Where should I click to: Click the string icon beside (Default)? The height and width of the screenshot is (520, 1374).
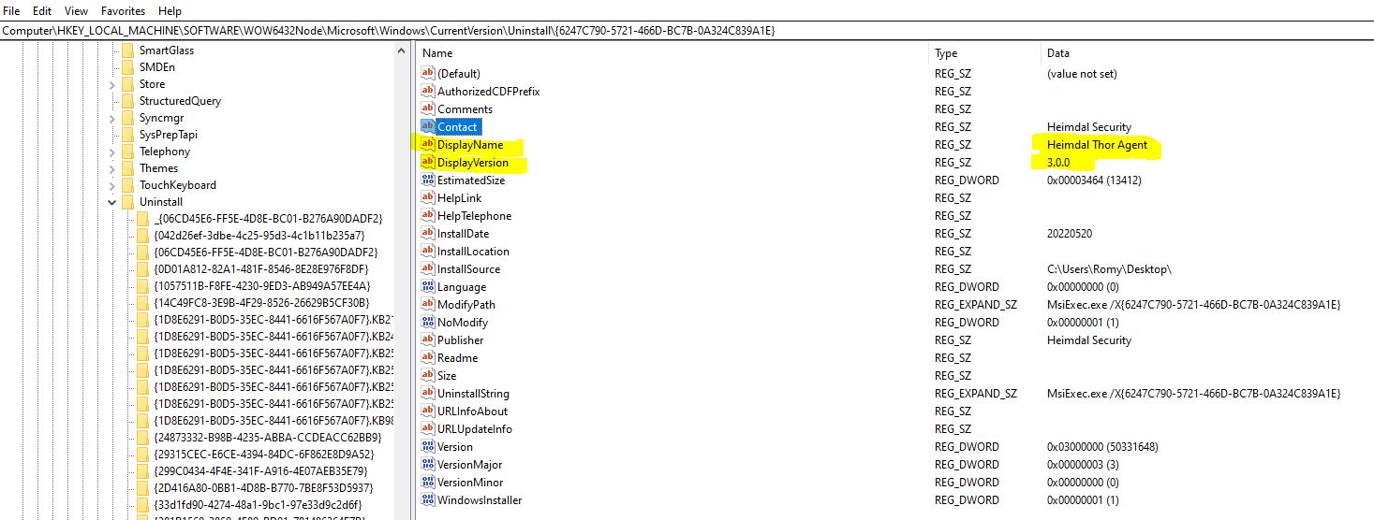(428, 73)
